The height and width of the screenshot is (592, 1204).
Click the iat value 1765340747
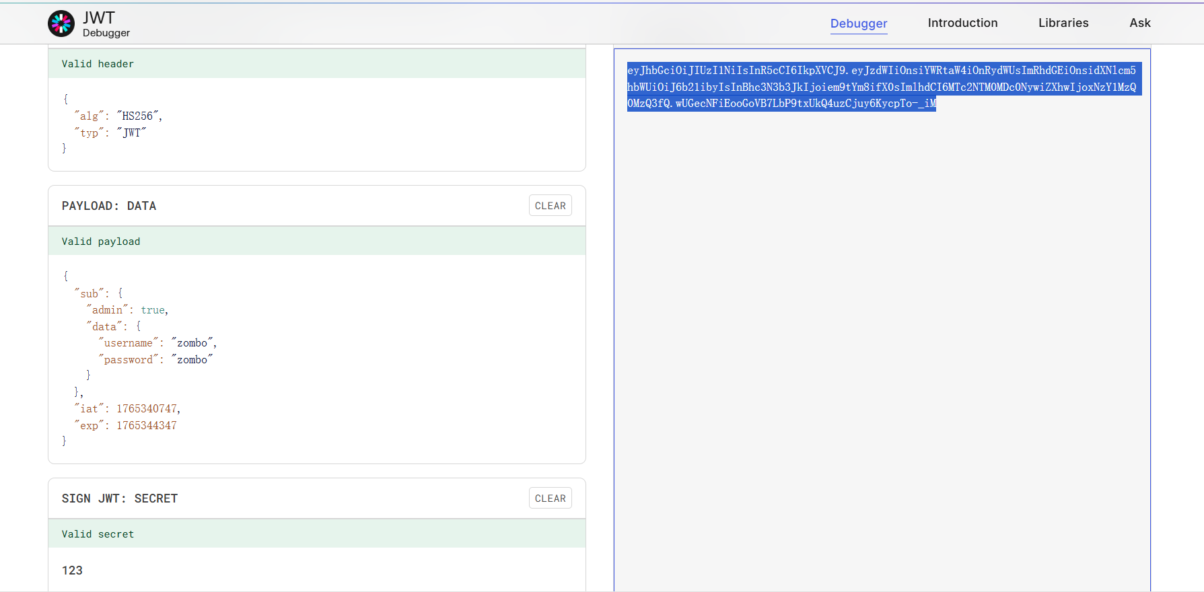147,408
